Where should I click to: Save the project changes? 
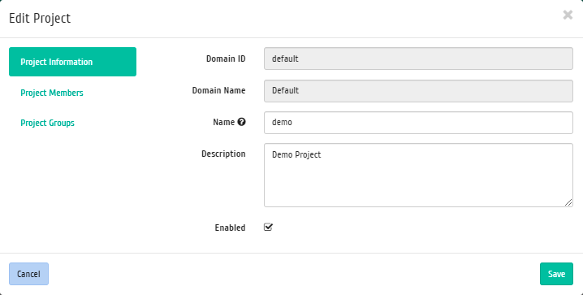coord(556,274)
